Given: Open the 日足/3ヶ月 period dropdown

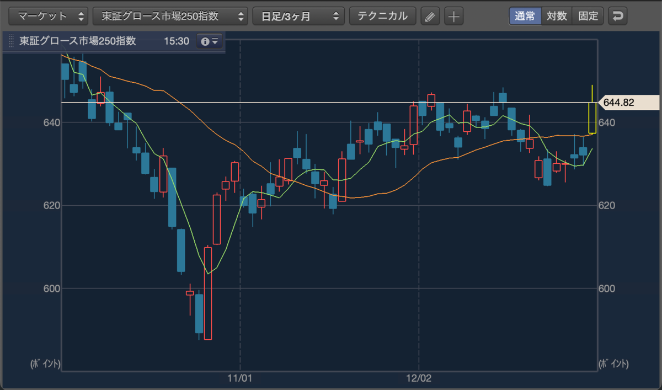Looking at the screenshot, I should point(298,16).
